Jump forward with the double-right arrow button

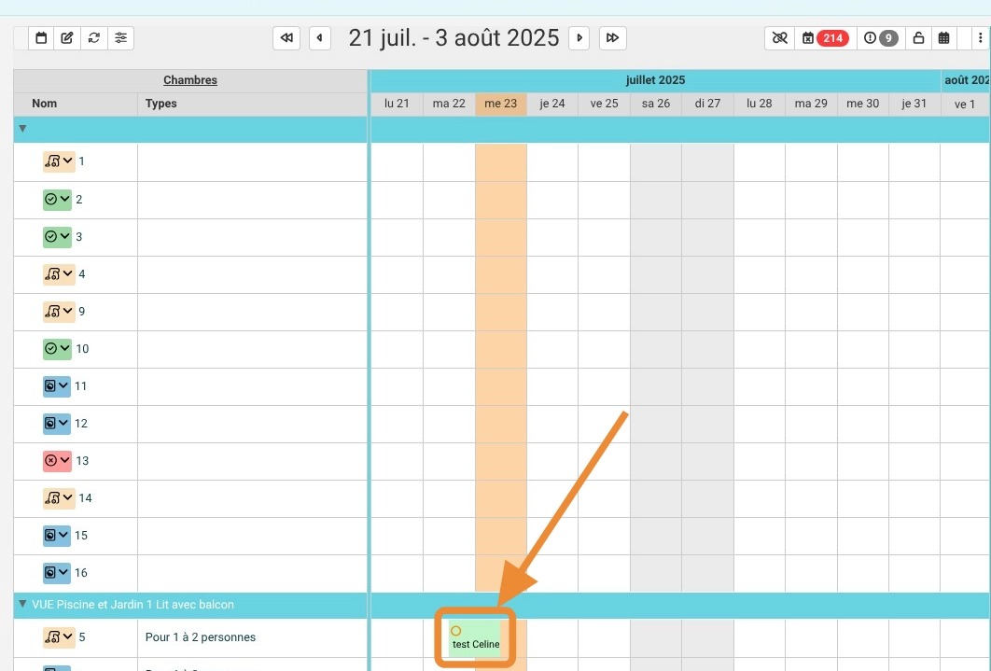612,38
